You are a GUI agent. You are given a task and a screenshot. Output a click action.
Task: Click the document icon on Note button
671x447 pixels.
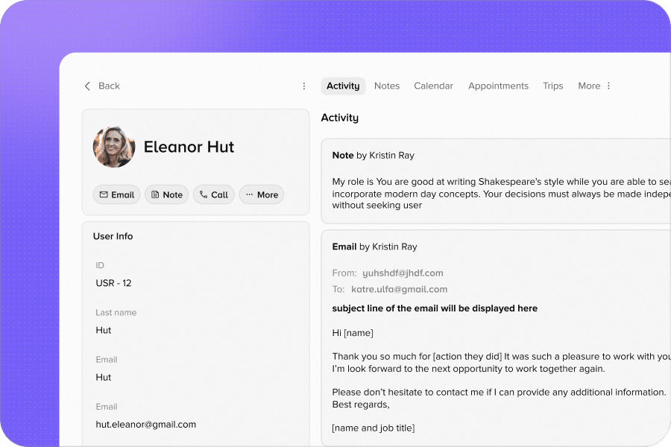pos(155,195)
